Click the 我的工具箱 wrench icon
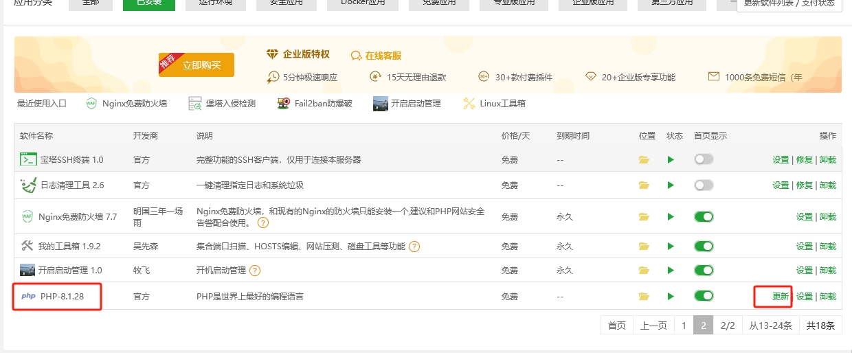Screen dimensions: 852x353 [27, 246]
